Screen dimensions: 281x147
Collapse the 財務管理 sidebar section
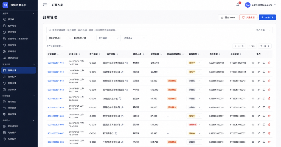point(33,96)
